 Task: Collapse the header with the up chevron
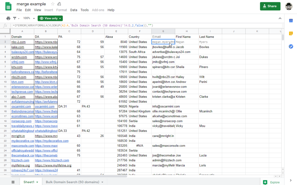[280, 18]
